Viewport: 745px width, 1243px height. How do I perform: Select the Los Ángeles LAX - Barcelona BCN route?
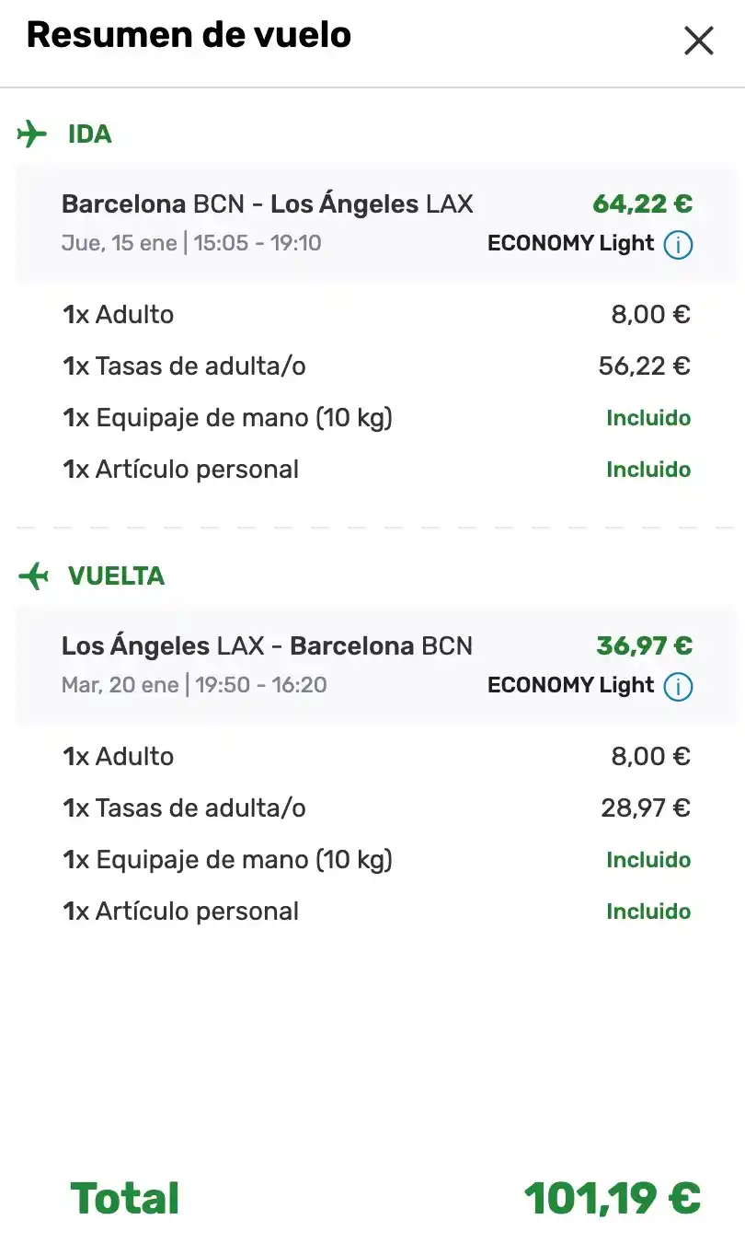pyautogui.click(x=267, y=645)
